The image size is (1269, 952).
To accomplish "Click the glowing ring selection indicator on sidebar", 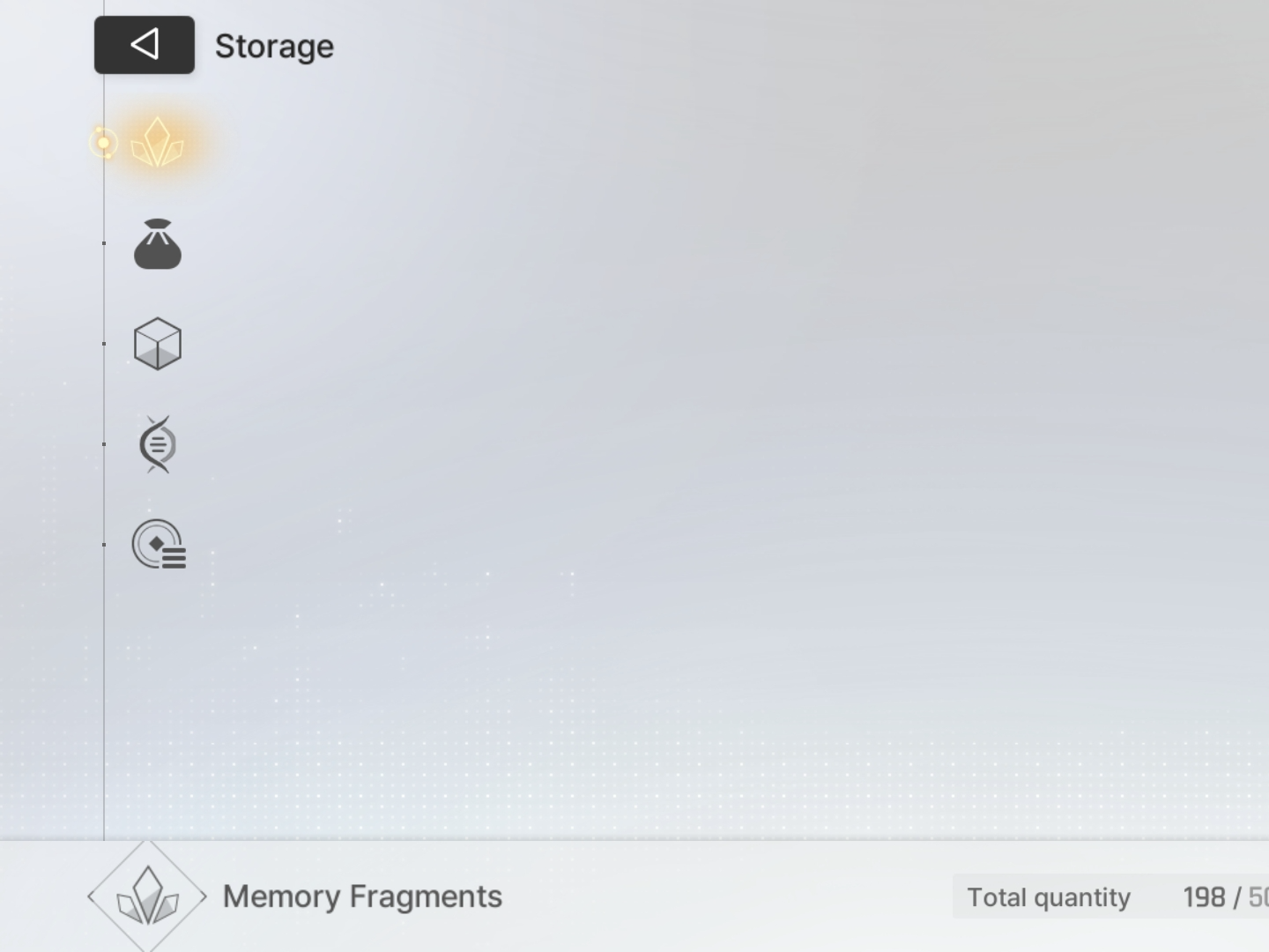I will click(x=103, y=143).
